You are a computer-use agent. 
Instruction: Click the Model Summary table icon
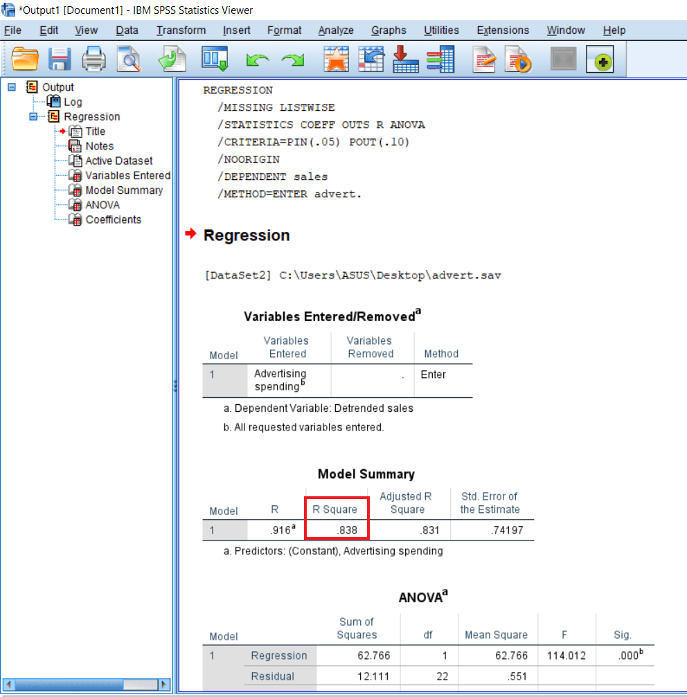tap(75, 190)
